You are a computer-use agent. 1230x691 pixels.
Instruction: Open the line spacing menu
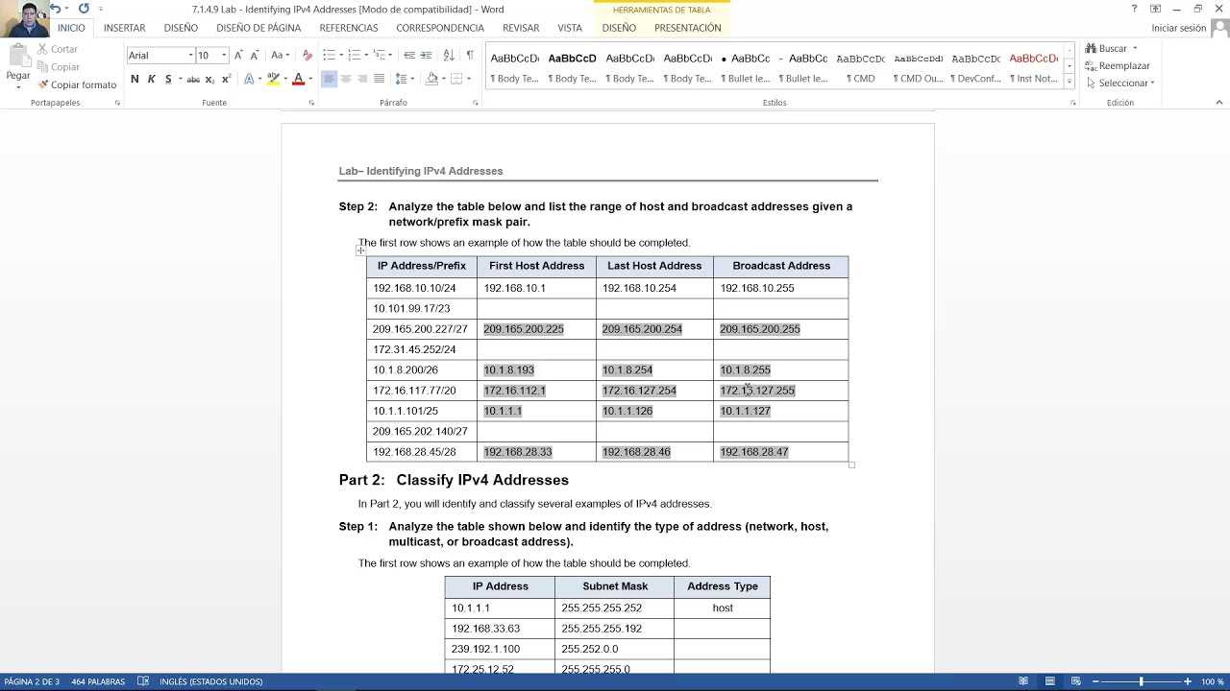point(405,79)
